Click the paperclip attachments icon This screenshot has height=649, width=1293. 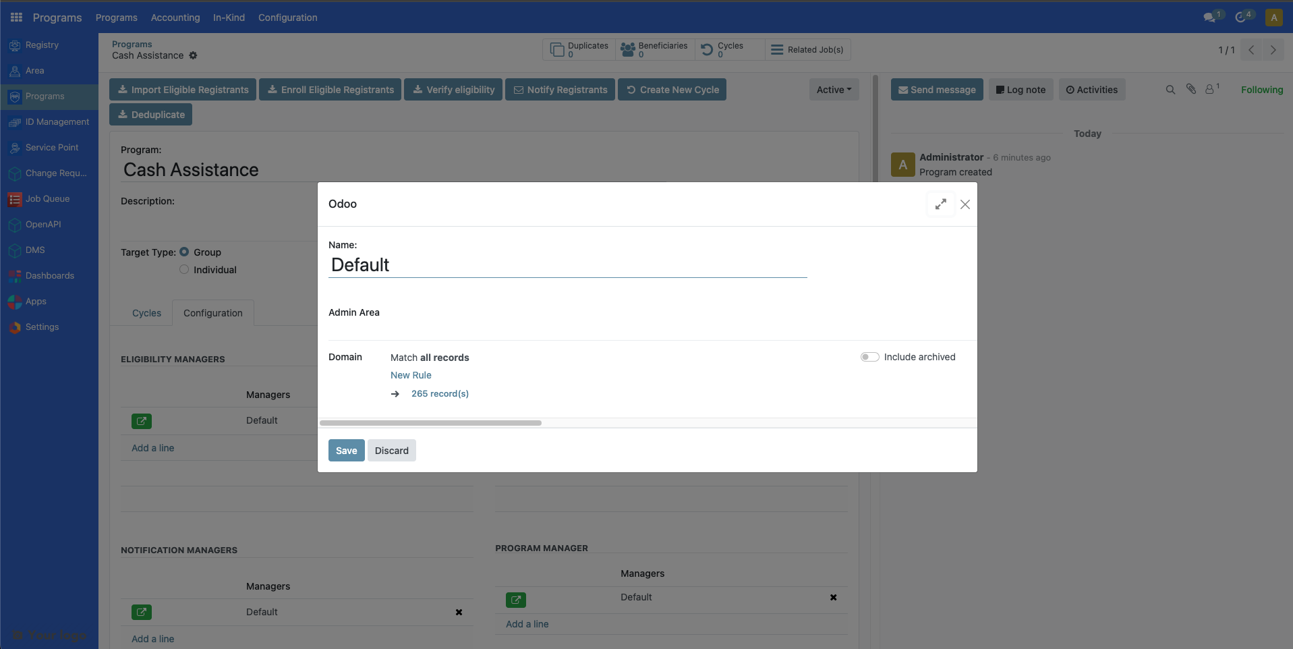[1191, 88]
